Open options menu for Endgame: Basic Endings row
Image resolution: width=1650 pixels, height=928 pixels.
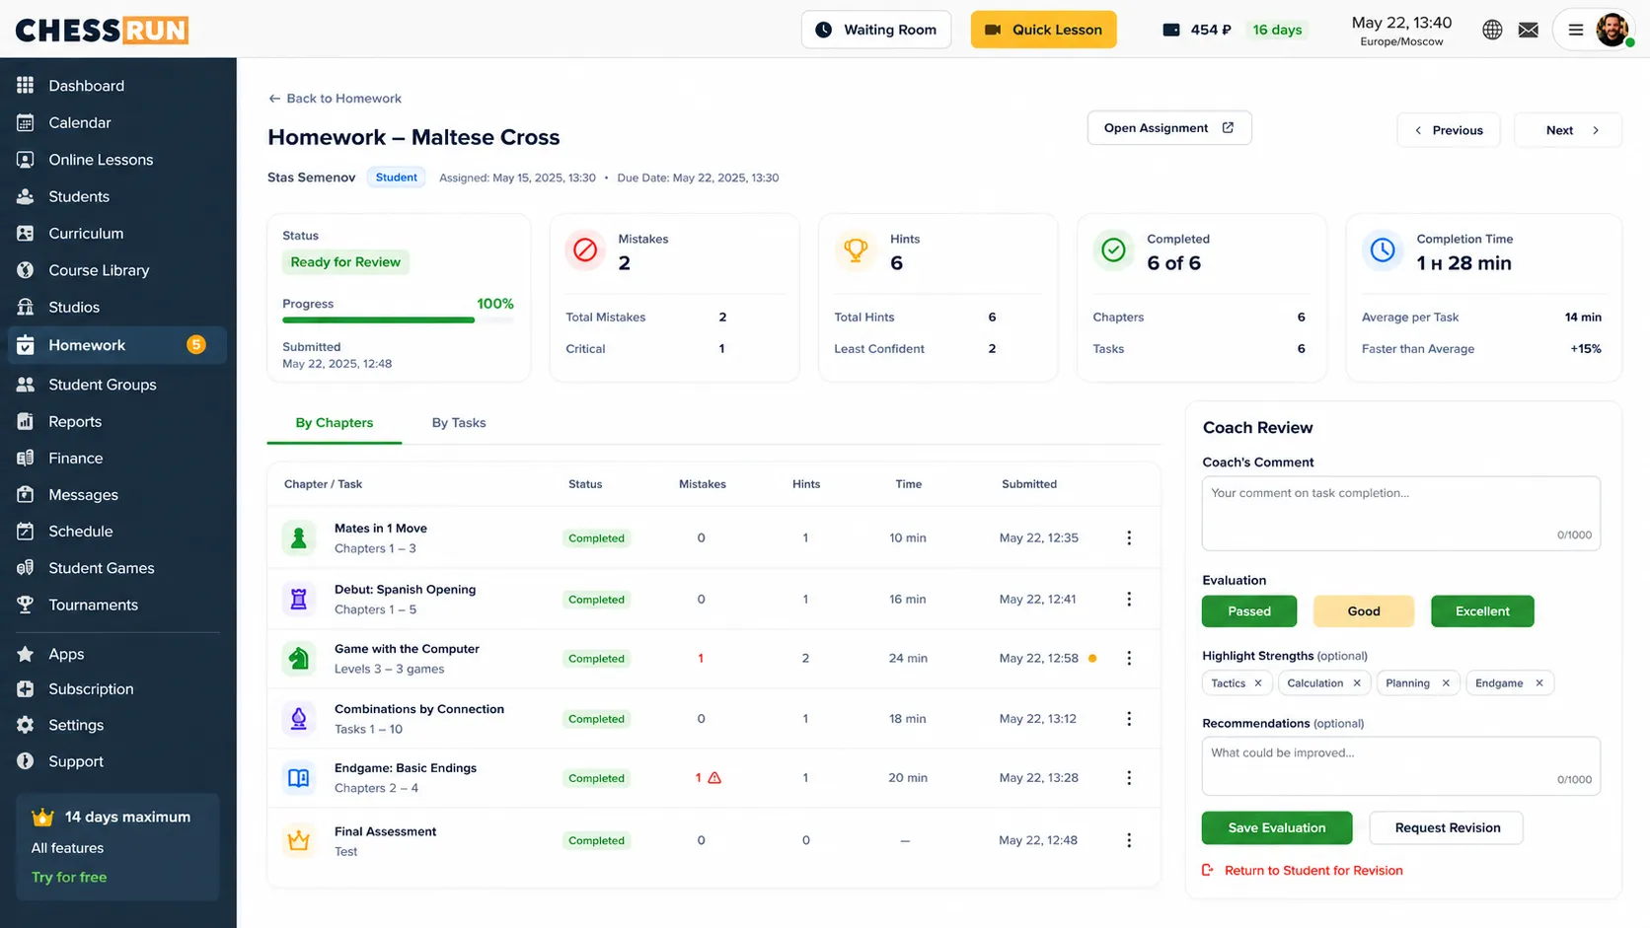1129,778
